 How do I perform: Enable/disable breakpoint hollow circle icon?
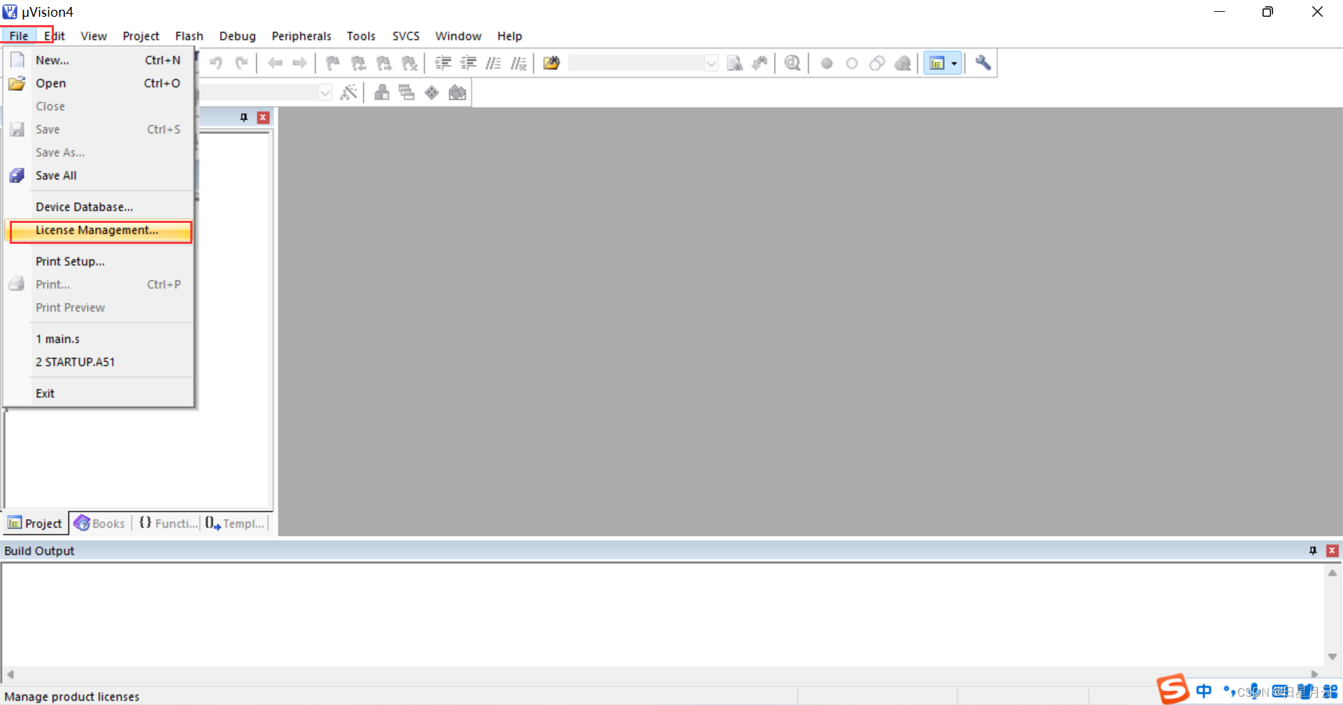(852, 64)
